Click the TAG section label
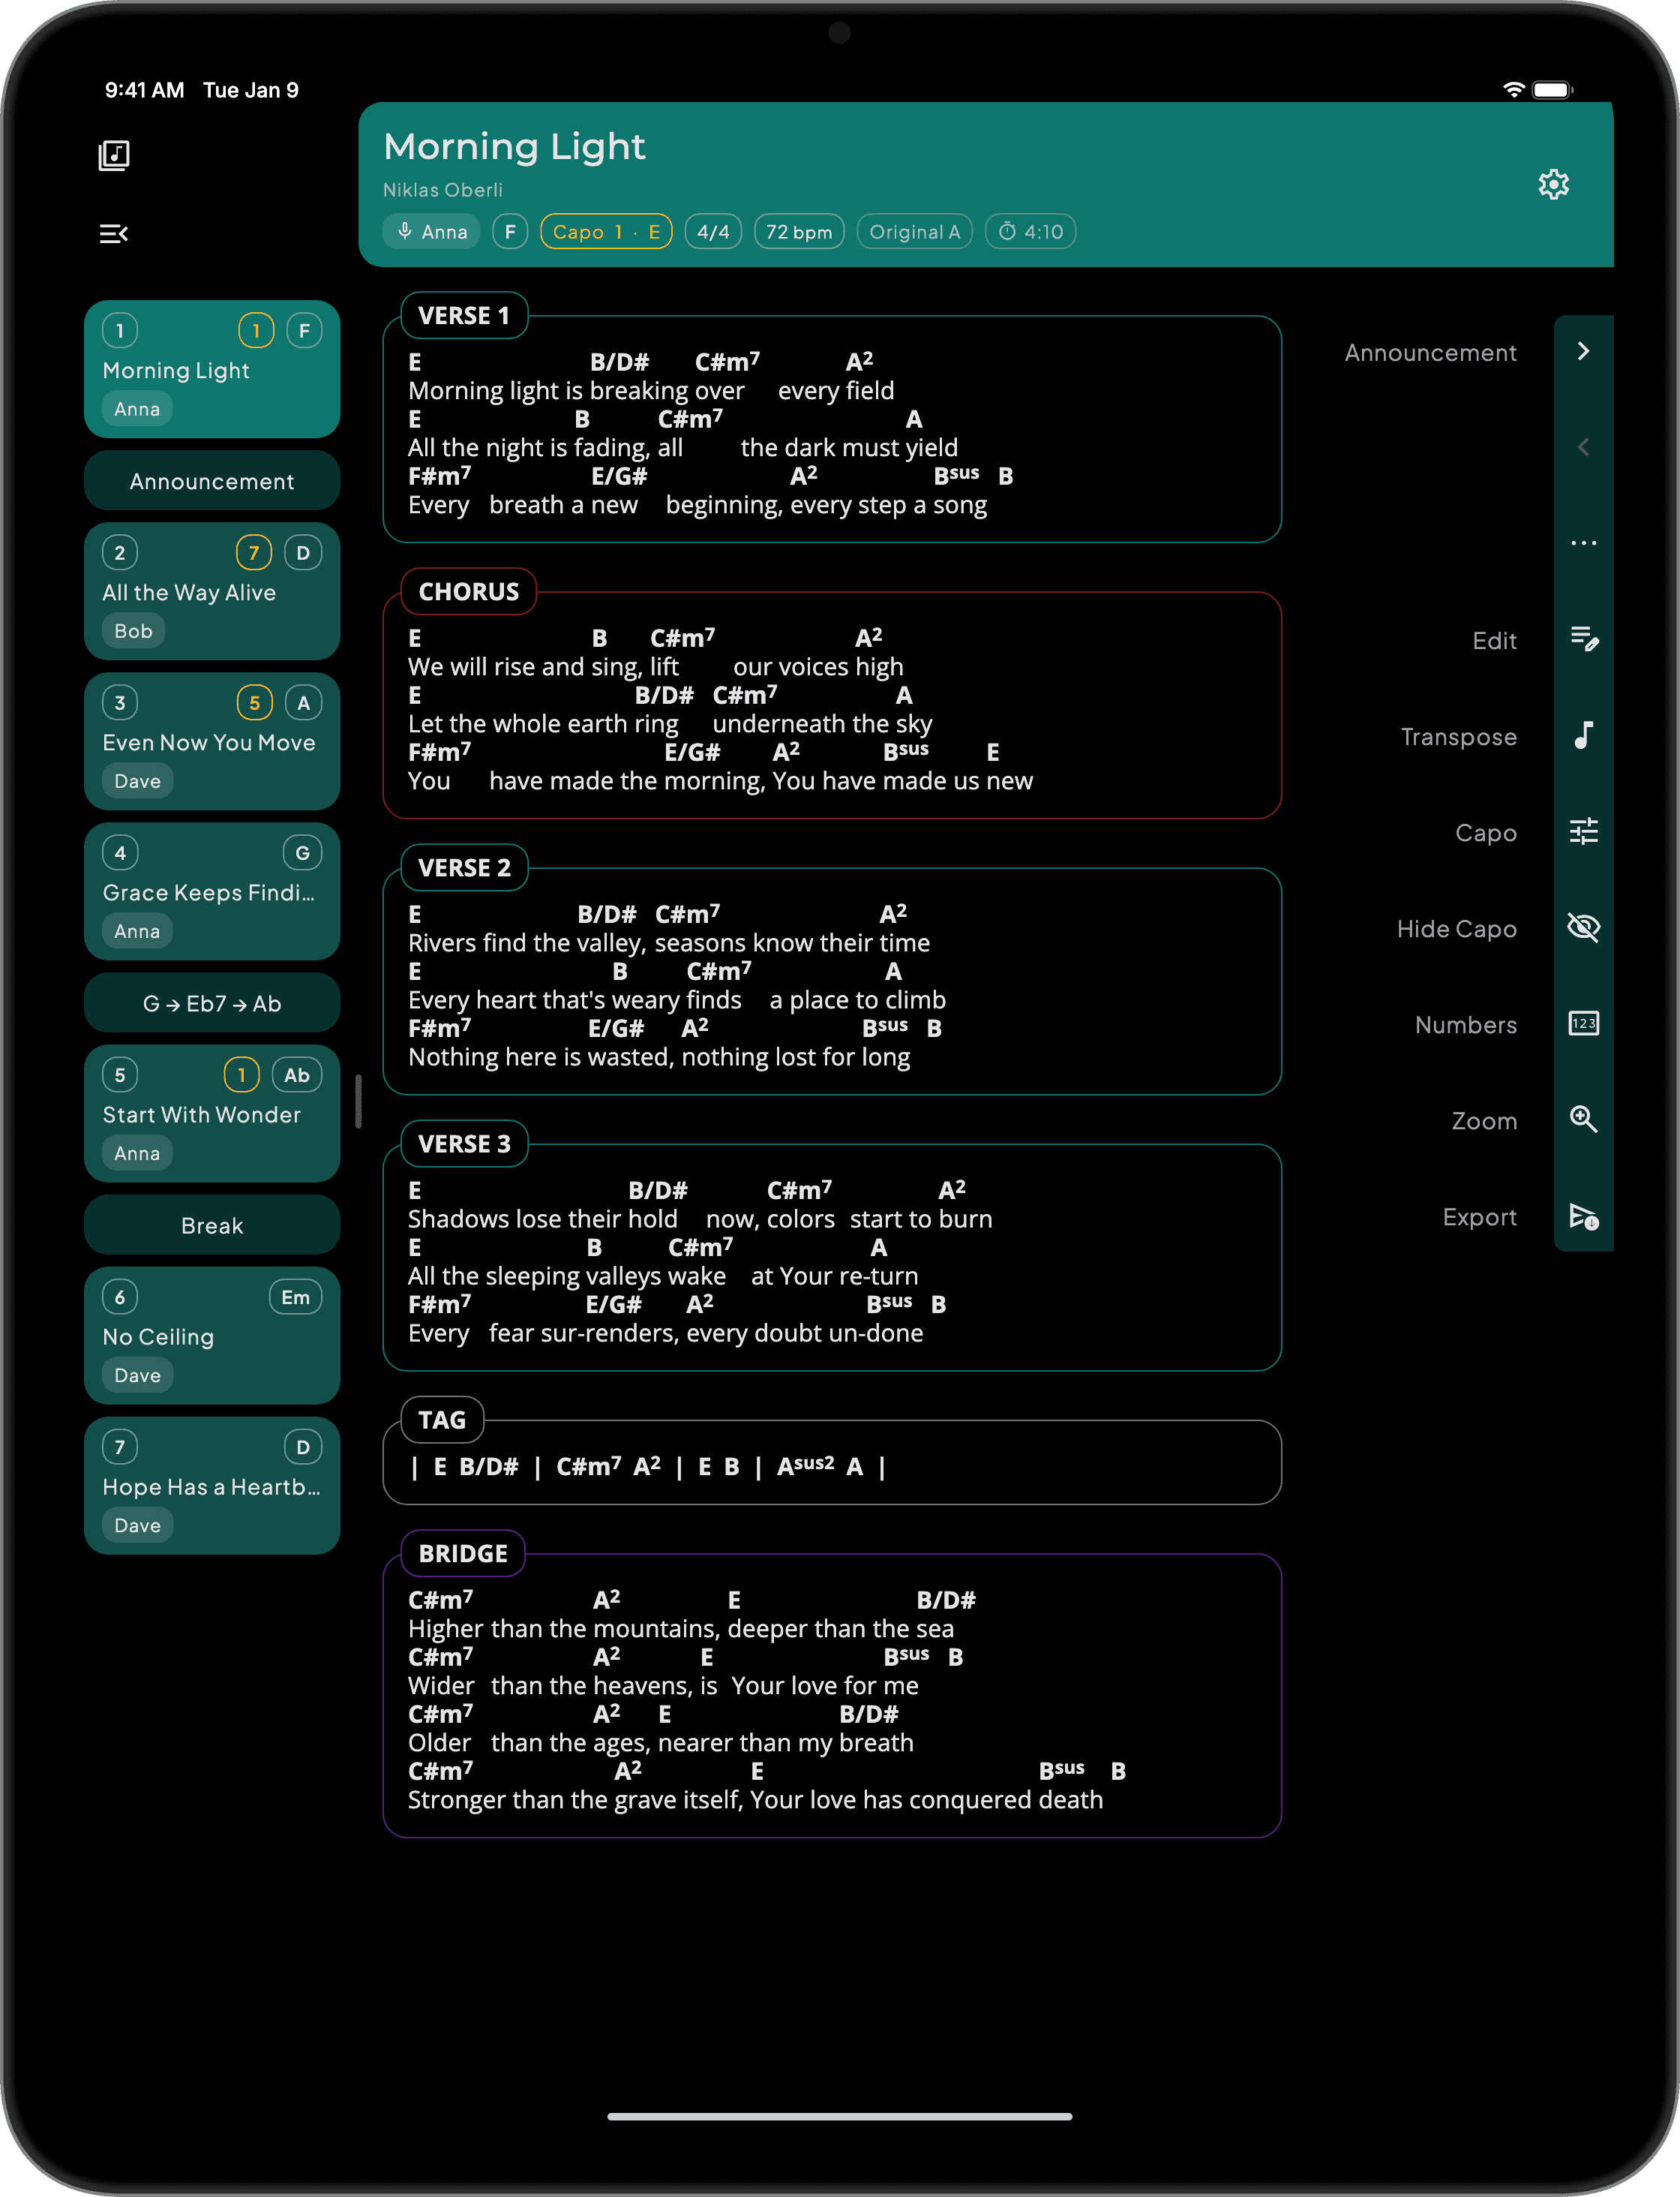This screenshot has width=1680, height=2197. pyautogui.click(x=442, y=1420)
